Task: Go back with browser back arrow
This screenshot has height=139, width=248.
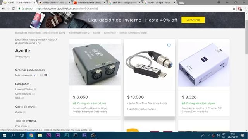Action: point(3,8)
